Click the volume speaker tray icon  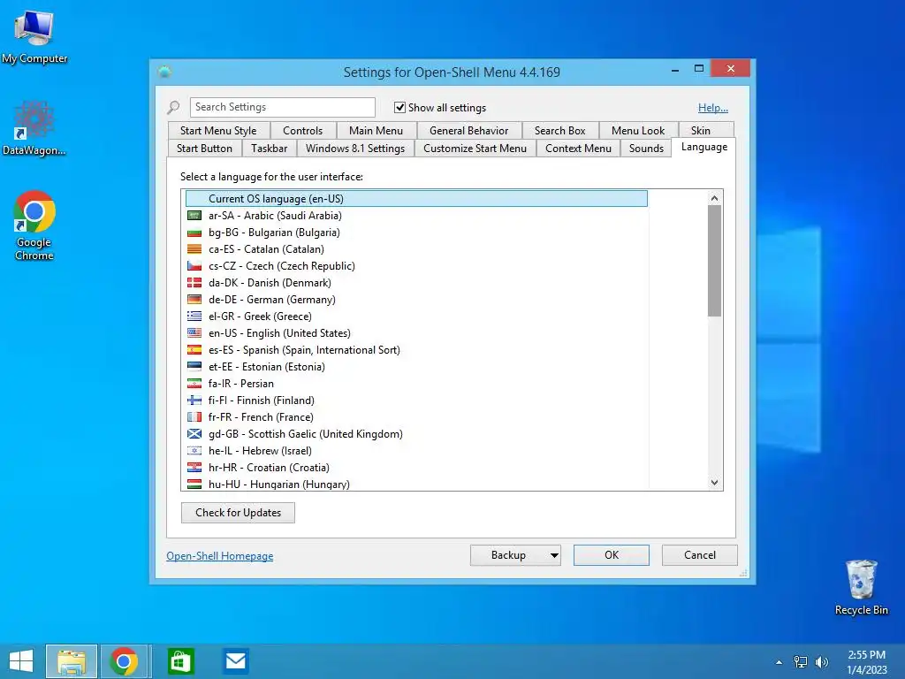point(821,662)
